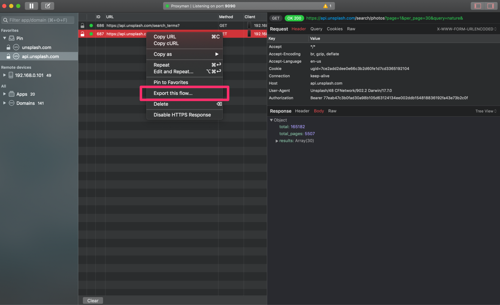The image size is (500, 305).
Task: Expand the Apps tree group
Action: pos(4,94)
